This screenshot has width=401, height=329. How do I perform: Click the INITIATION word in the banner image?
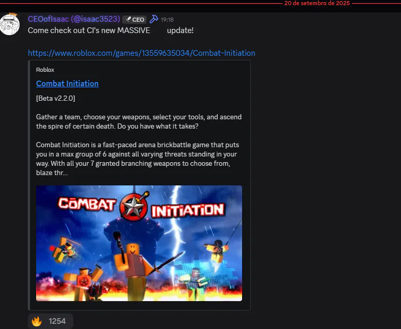point(188,210)
